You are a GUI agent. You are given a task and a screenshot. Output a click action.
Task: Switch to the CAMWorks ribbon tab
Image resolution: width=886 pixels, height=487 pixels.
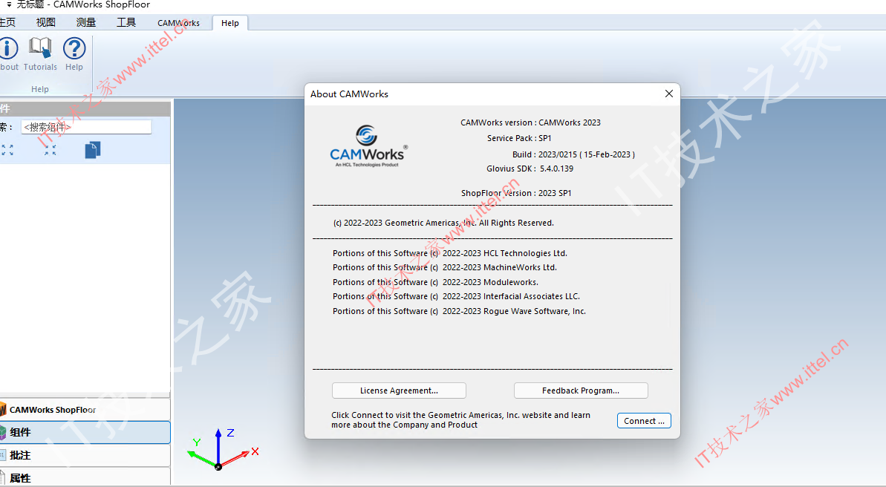coord(178,23)
